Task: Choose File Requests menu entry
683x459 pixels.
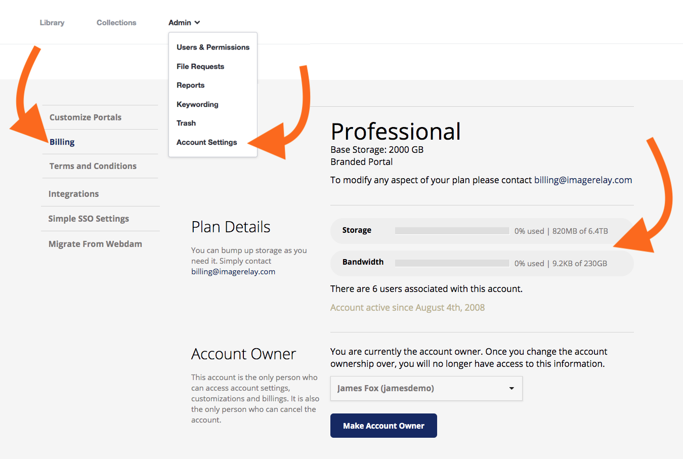Action: pyautogui.click(x=200, y=66)
